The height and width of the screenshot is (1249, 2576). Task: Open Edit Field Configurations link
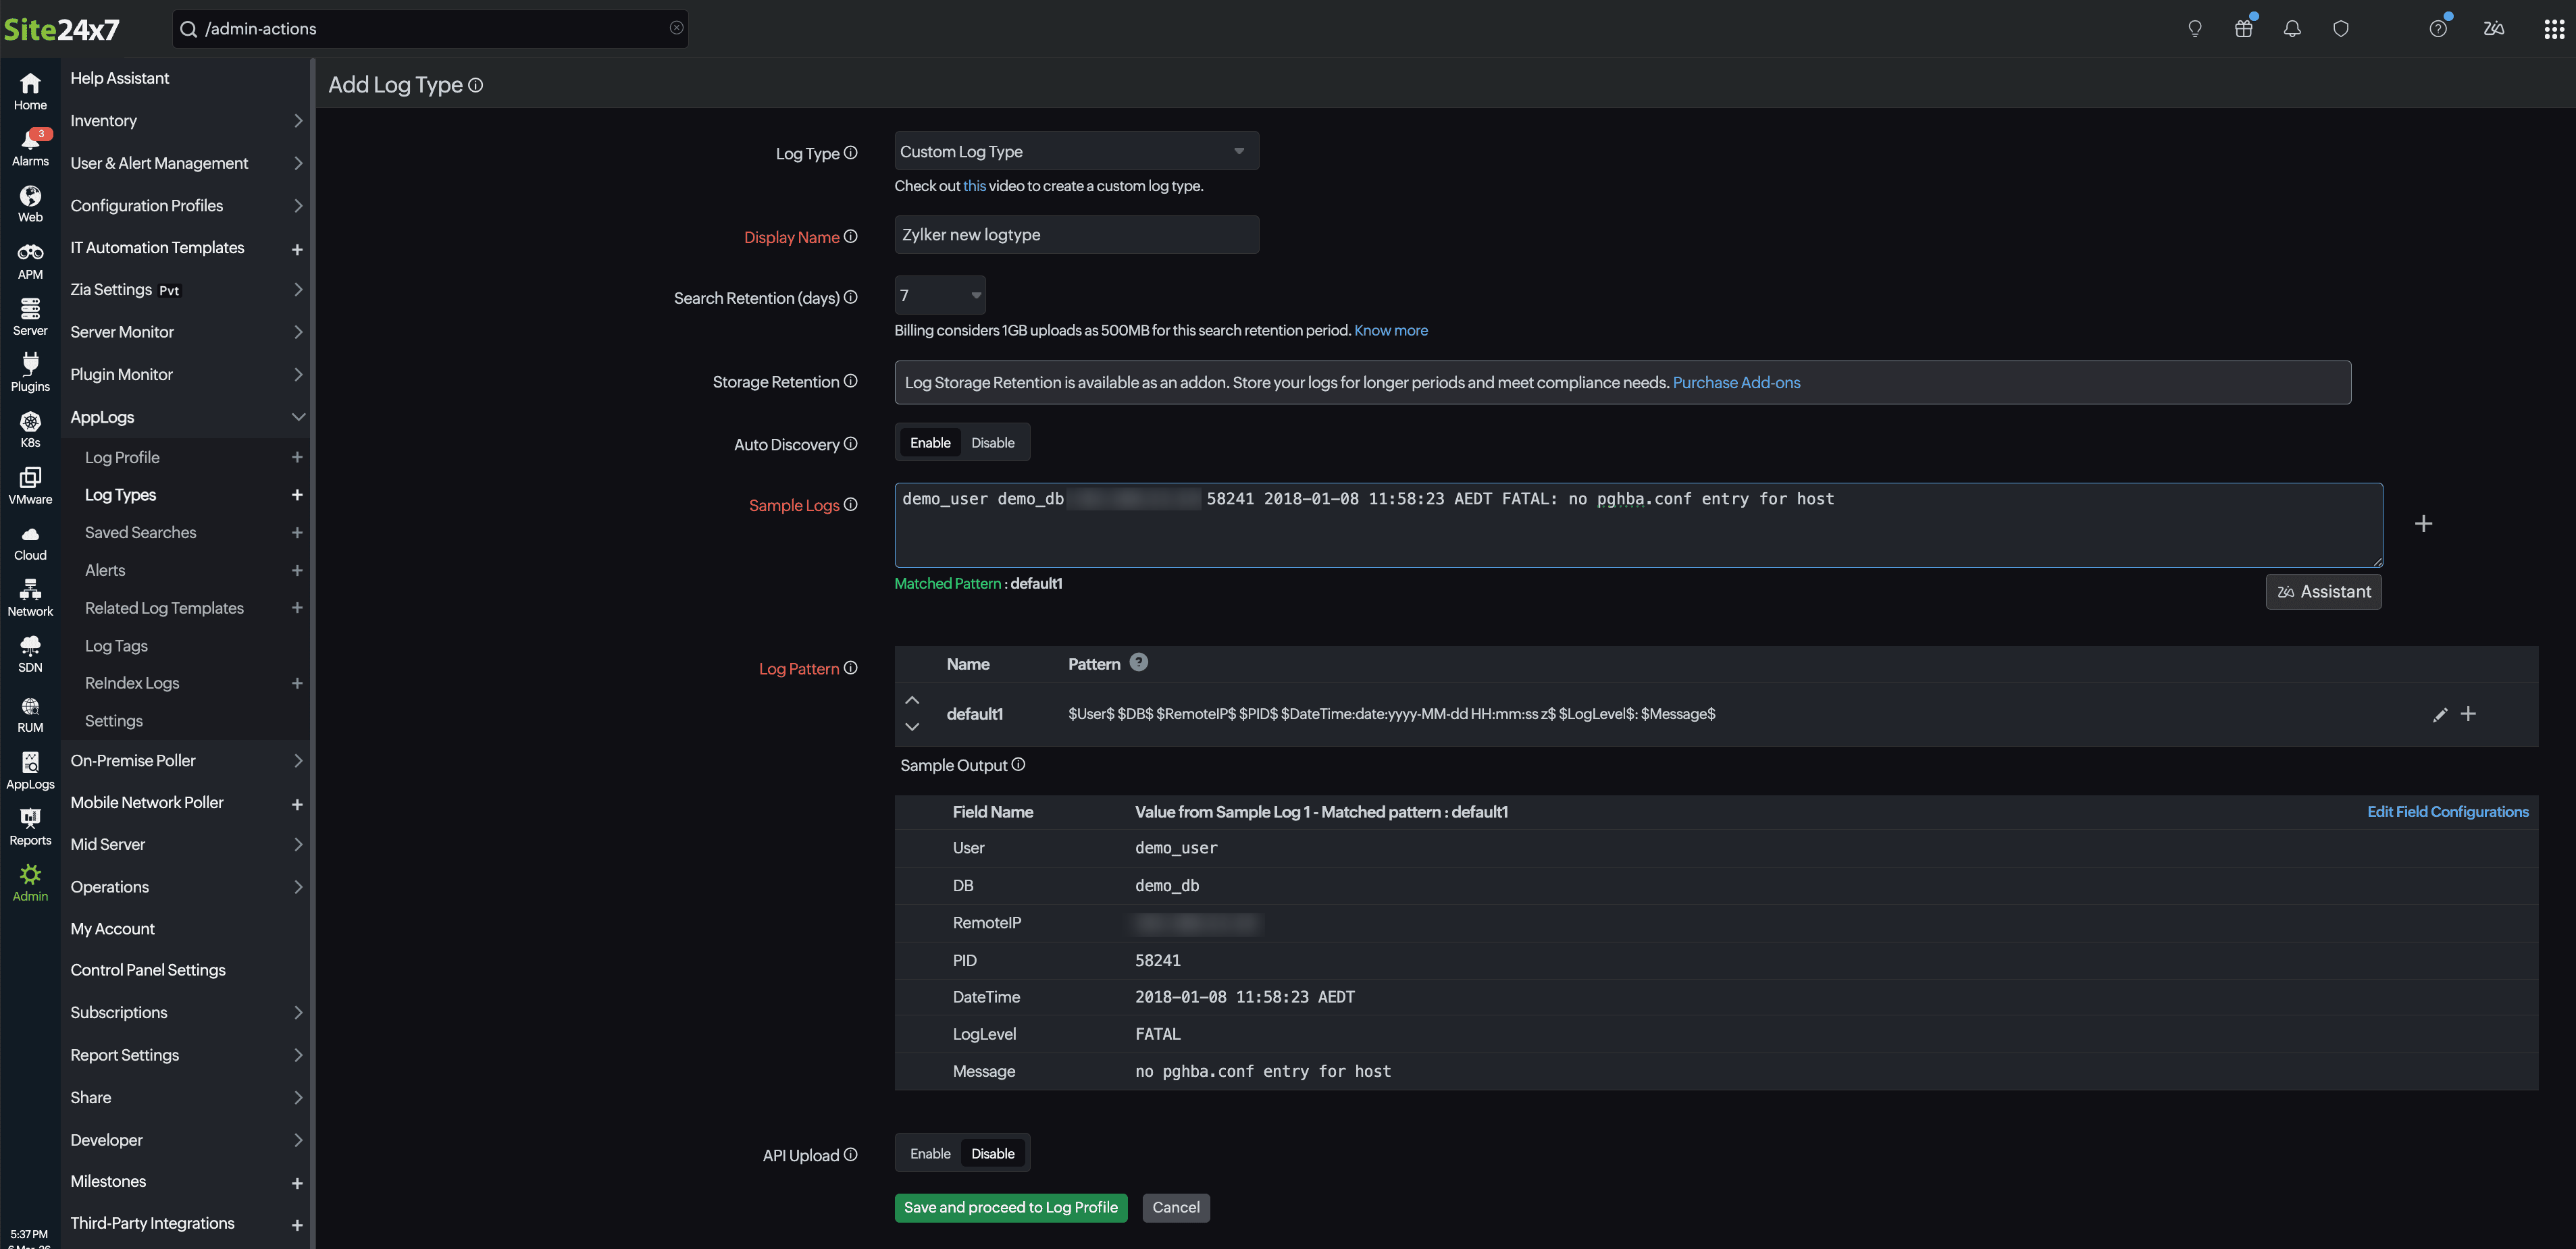pyautogui.click(x=2447, y=812)
